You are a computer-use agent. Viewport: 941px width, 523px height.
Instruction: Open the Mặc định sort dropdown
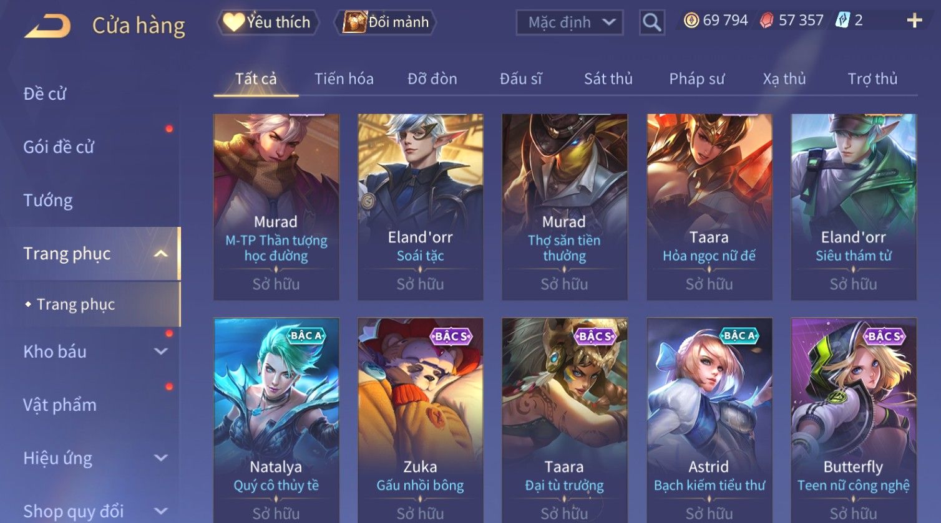[570, 22]
